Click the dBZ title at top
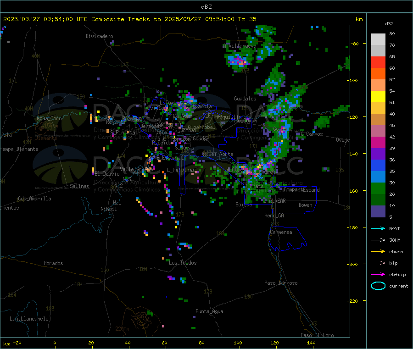The width and height of the screenshot is (413, 349). click(x=206, y=7)
